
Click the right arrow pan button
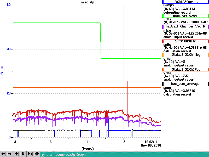[x=10, y=154]
